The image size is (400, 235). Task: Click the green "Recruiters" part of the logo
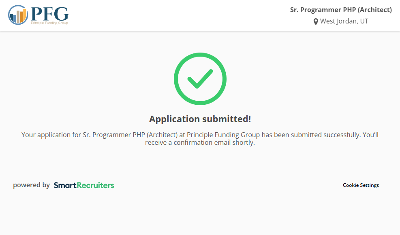tap(95, 185)
